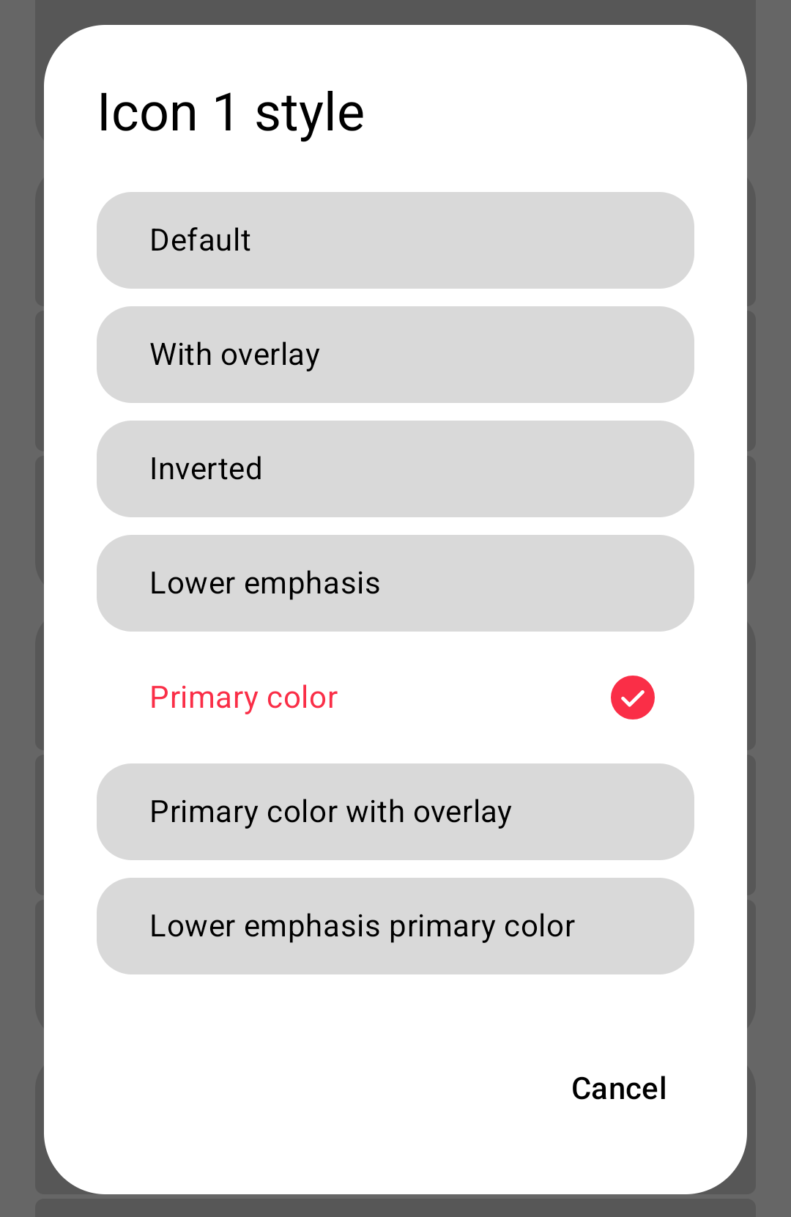Click the Default label text
Viewport: 791px width, 1217px height.
pos(200,240)
